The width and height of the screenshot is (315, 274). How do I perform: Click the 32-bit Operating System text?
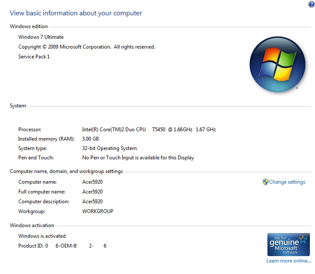pos(110,148)
